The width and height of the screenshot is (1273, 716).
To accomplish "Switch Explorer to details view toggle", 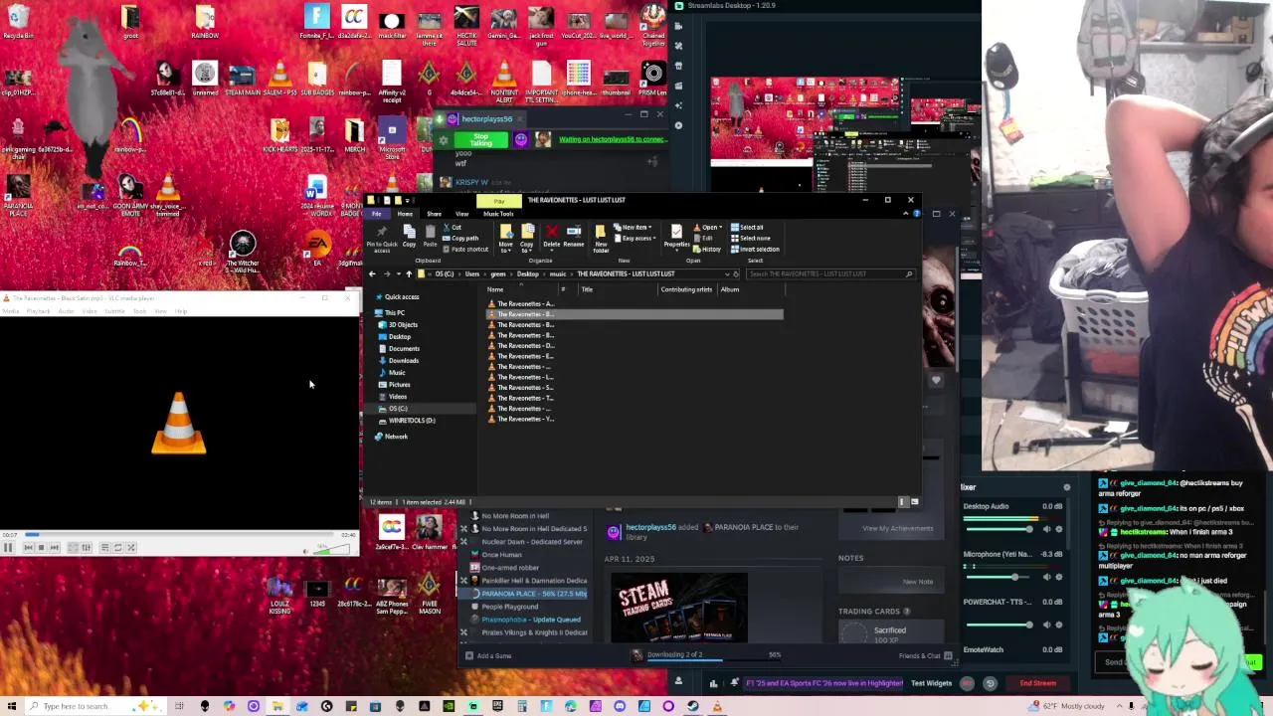I will click(903, 501).
